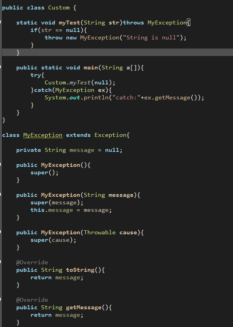Click the 'try' keyword
This screenshot has width=233, height=327.
36,75
